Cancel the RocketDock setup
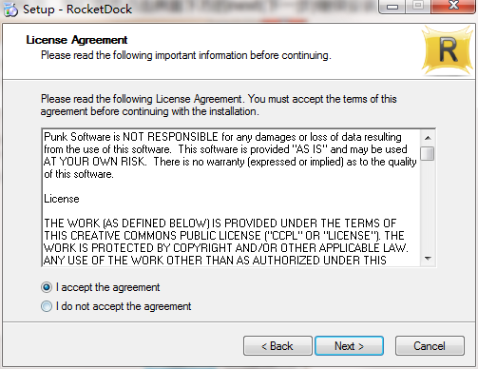The width and height of the screenshot is (478, 369). pos(430,346)
